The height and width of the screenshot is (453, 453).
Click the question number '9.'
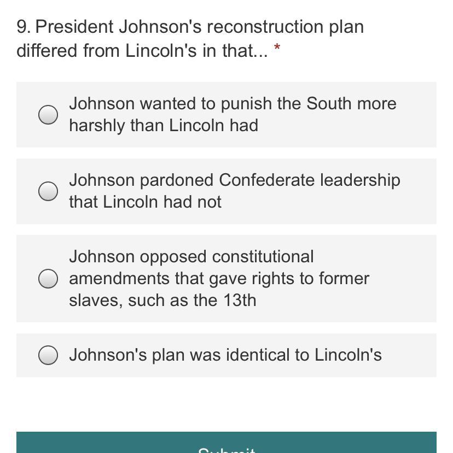(x=24, y=27)
